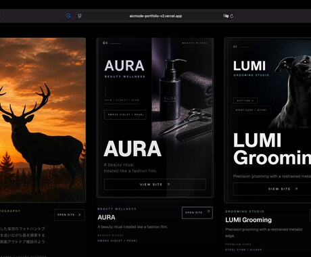Reload the page with the refresh icon

(x=232, y=16)
